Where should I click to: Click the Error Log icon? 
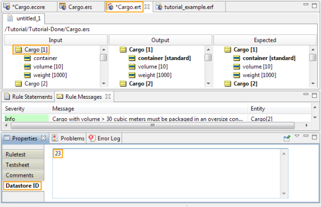[x=92, y=138]
